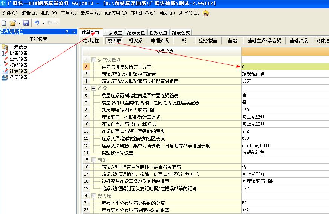The image size is (329, 214).
Task: Select the 基础次梁 component tab
Action: (x=298, y=40)
